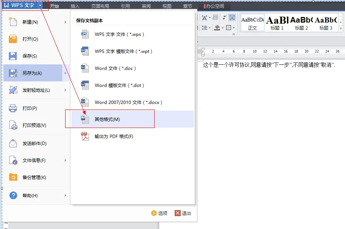Open the WPS 文字 application menu dropdown arrow

pyautogui.click(x=40, y=6)
